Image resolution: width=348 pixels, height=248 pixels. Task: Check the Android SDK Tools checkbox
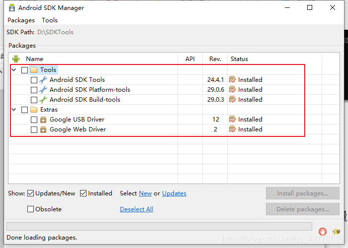coord(34,80)
